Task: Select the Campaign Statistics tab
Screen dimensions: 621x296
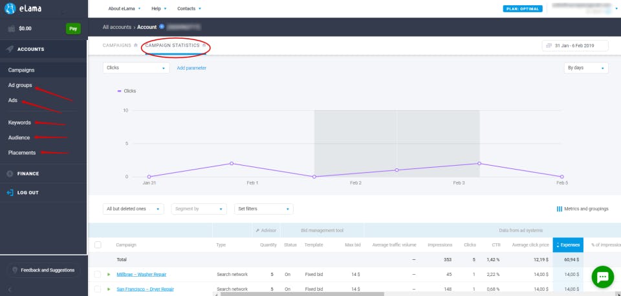Action: pos(173,45)
